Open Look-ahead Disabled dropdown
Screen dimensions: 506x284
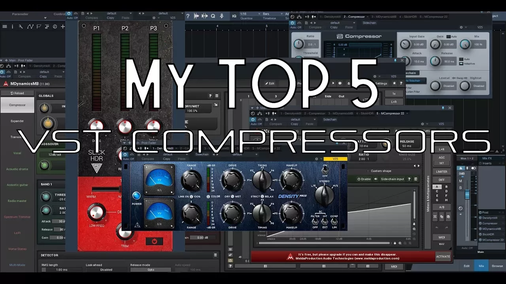coord(106,270)
